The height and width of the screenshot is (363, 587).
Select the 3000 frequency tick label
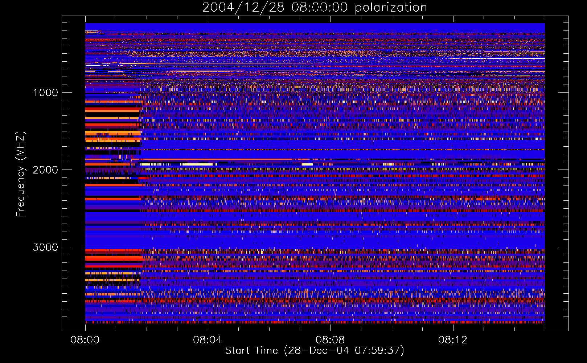pos(45,247)
